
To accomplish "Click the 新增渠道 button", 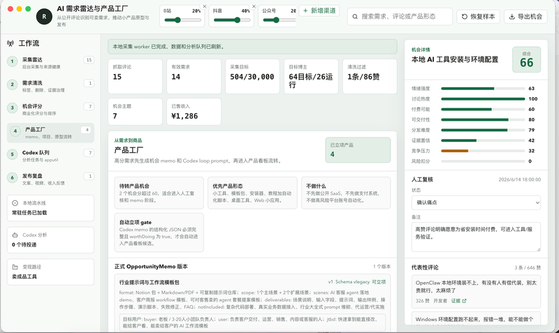I will [319, 10].
